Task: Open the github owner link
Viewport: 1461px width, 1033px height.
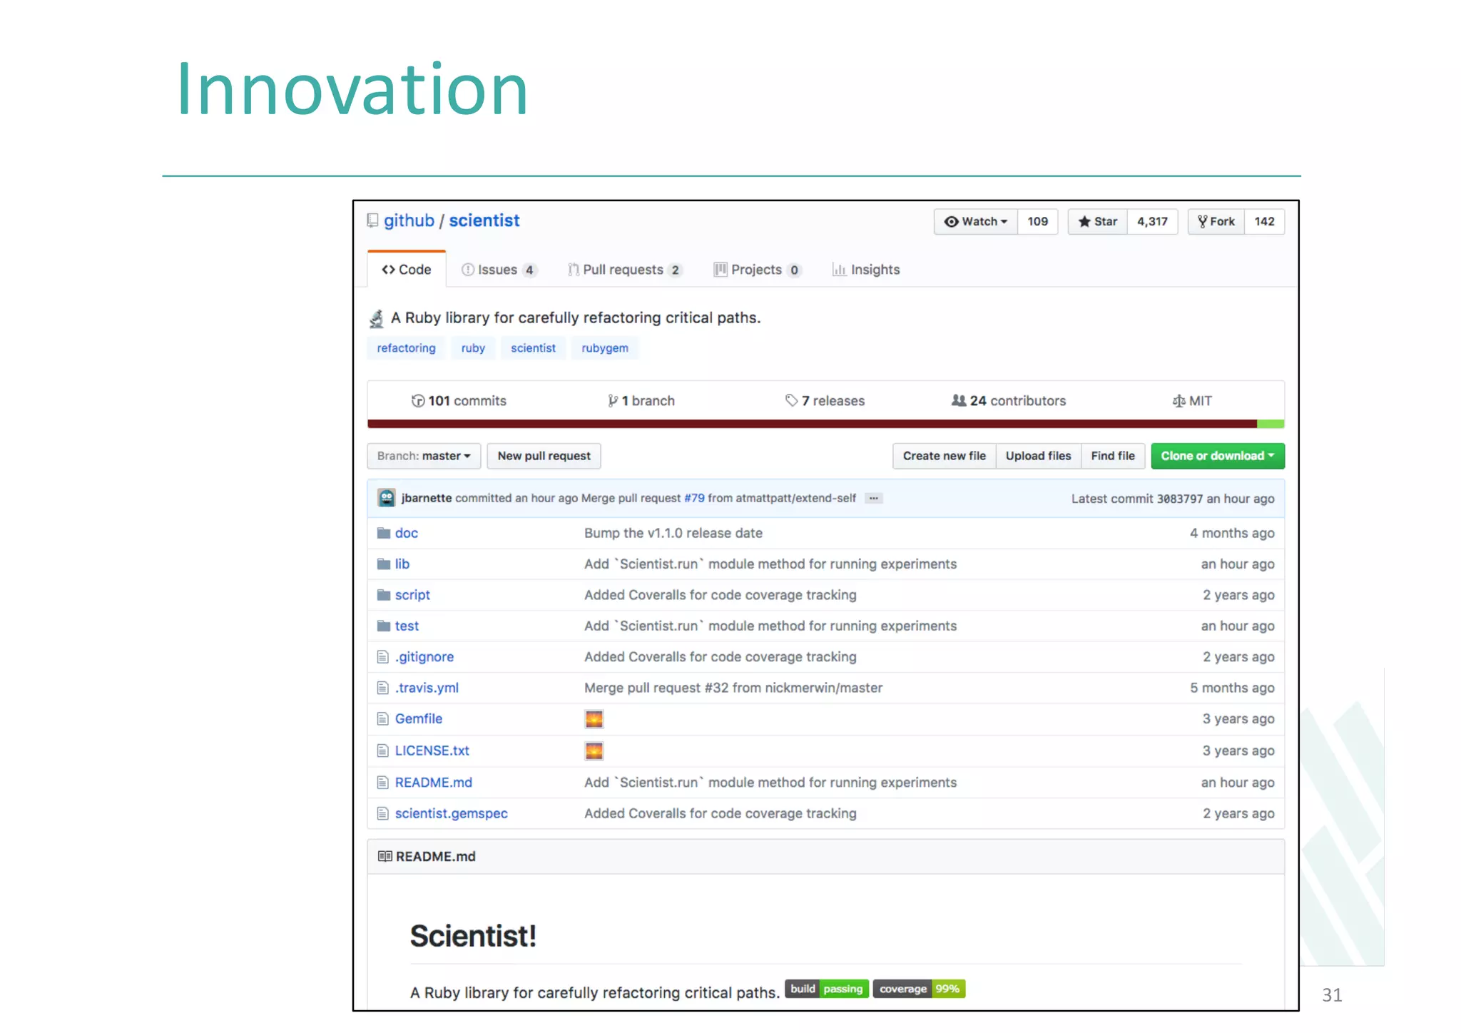Action: [409, 221]
